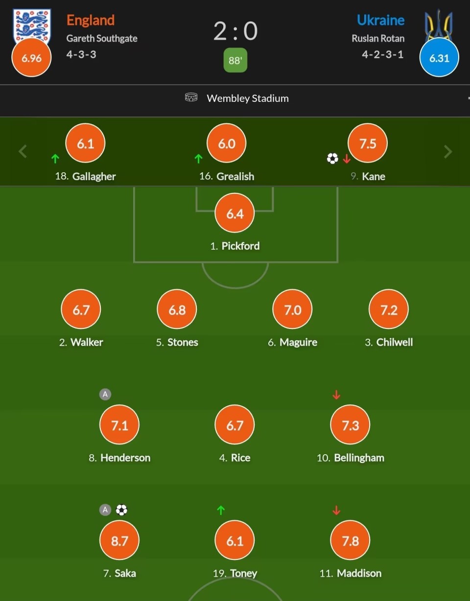Image resolution: width=470 pixels, height=601 pixels.
Task: Click the 88' match minute badge
Action: [235, 60]
